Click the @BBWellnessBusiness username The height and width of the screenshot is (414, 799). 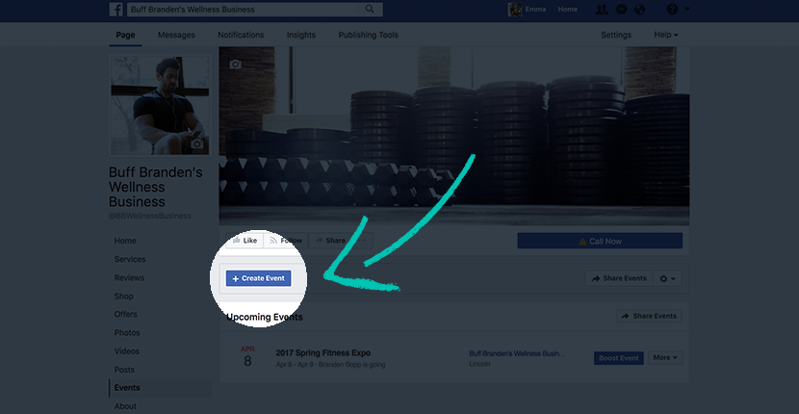150,217
